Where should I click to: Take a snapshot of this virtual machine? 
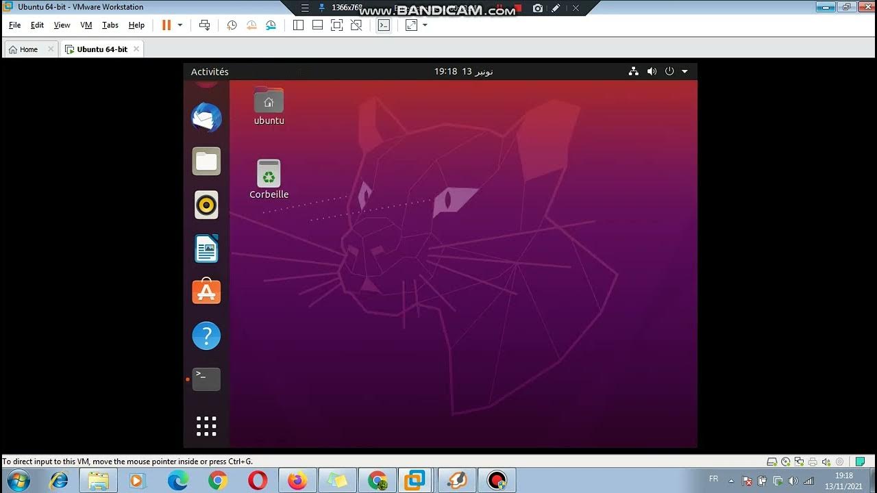click(x=232, y=25)
